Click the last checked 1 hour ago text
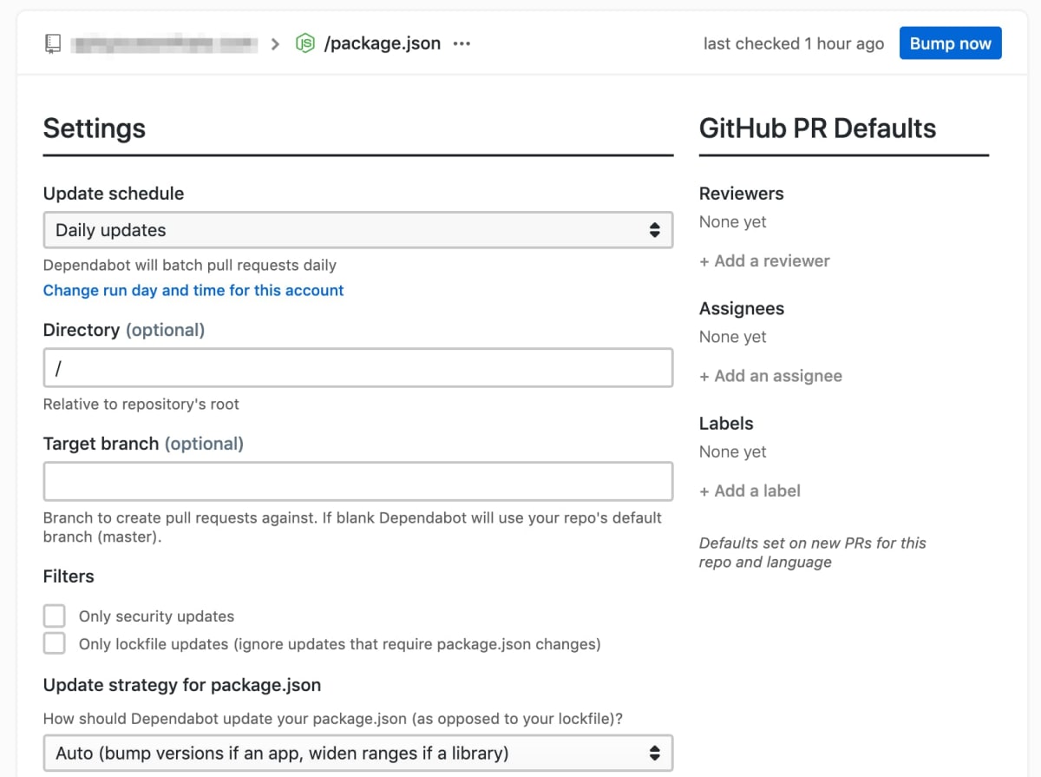Screen dimensions: 1041x777 (793, 43)
